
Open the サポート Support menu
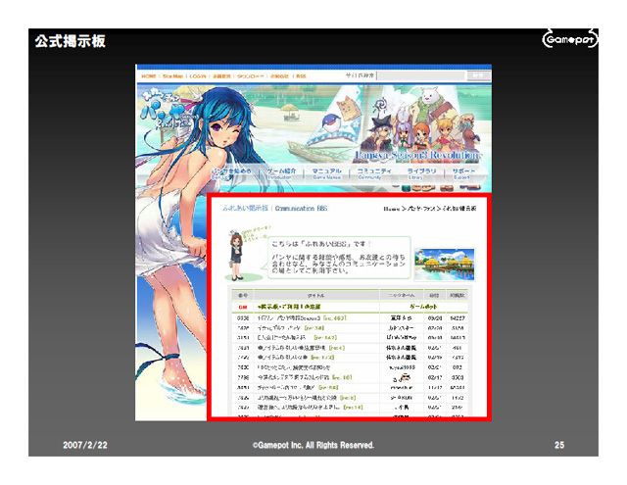pos(463,173)
